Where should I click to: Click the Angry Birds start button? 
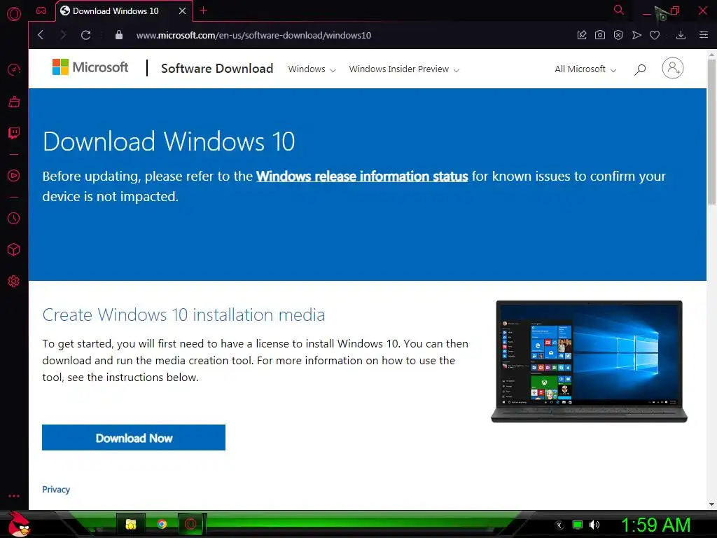coord(19,524)
